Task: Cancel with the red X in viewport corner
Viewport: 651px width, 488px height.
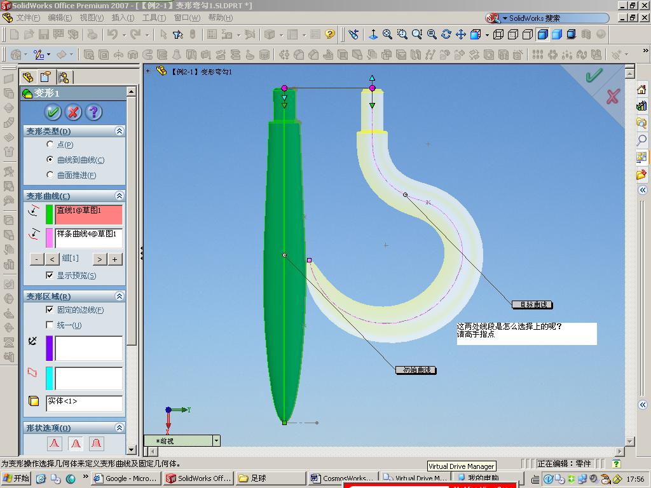Action: click(613, 97)
